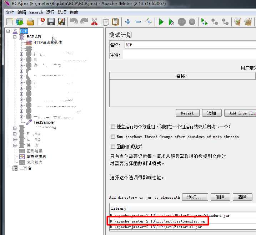
Task: Click the 清除 classpath button
Action: pyautogui.click(x=242, y=197)
